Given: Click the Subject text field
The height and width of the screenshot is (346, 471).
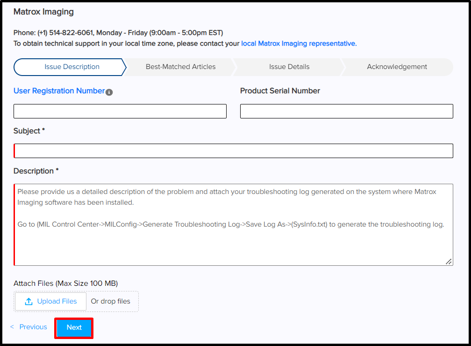Looking at the screenshot, I should coord(233,151).
